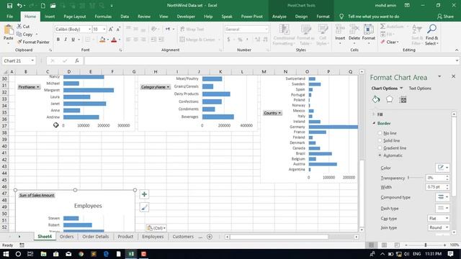
Task: Open the Insert ribbon tab
Action: tap(50, 17)
